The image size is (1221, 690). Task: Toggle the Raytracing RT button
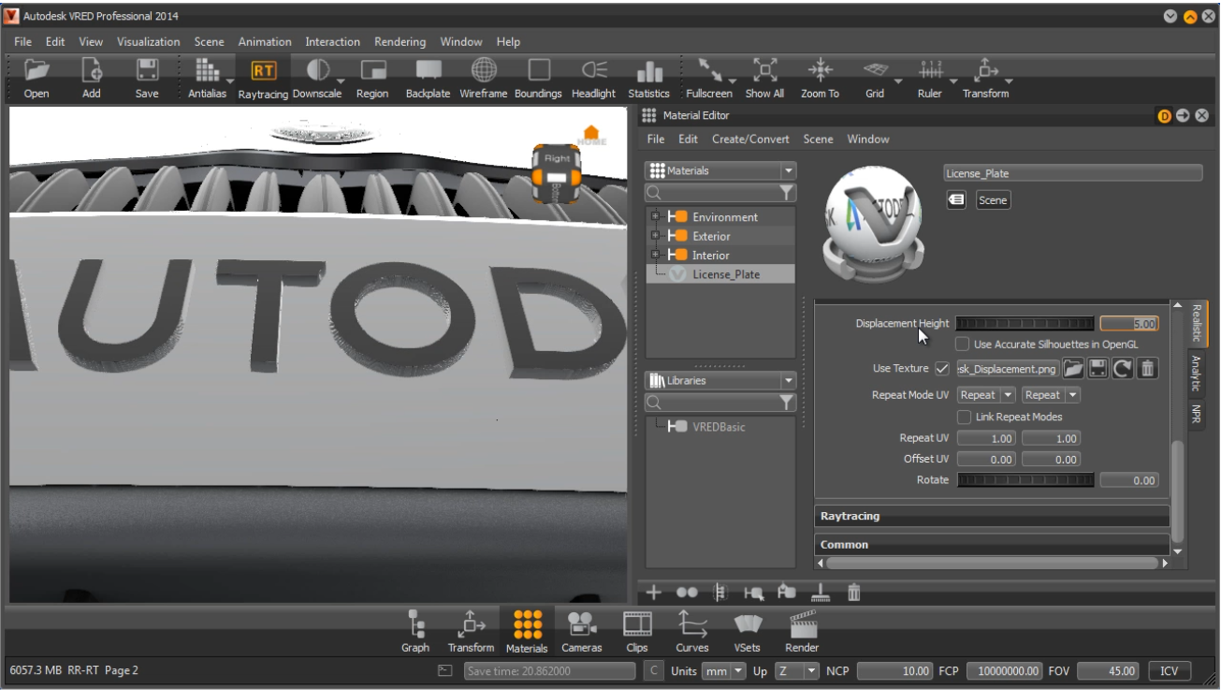click(263, 70)
